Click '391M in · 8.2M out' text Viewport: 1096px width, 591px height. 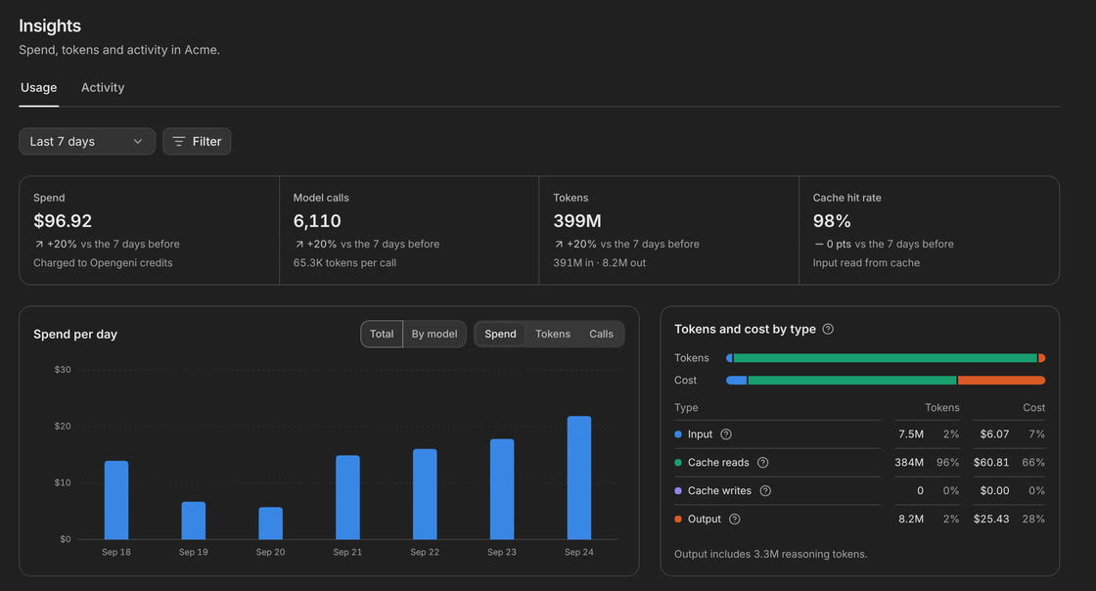coord(599,262)
